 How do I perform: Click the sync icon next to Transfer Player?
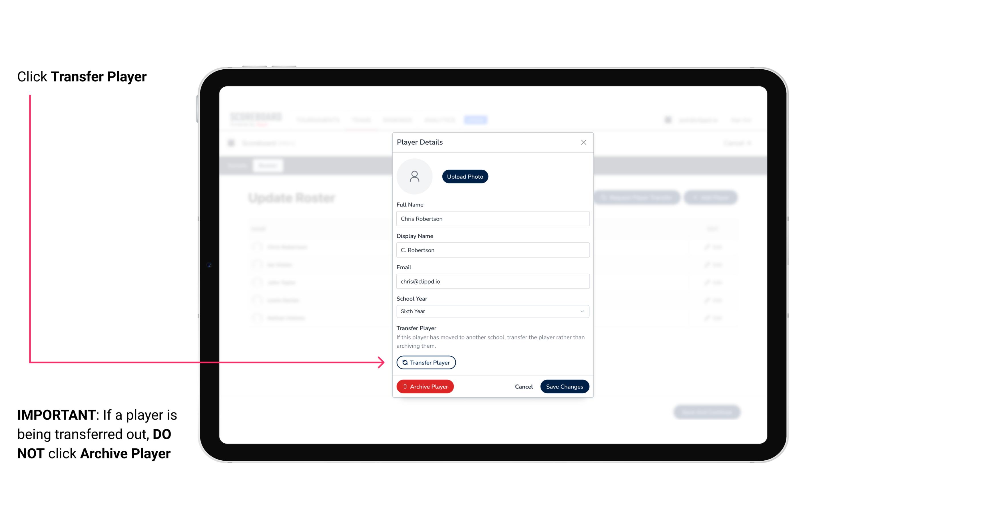pyautogui.click(x=404, y=362)
